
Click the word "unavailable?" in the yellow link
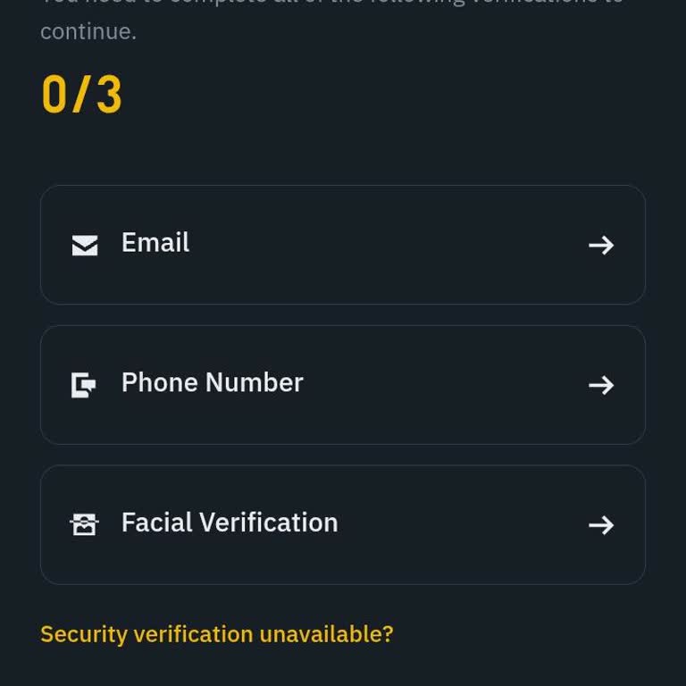click(326, 634)
